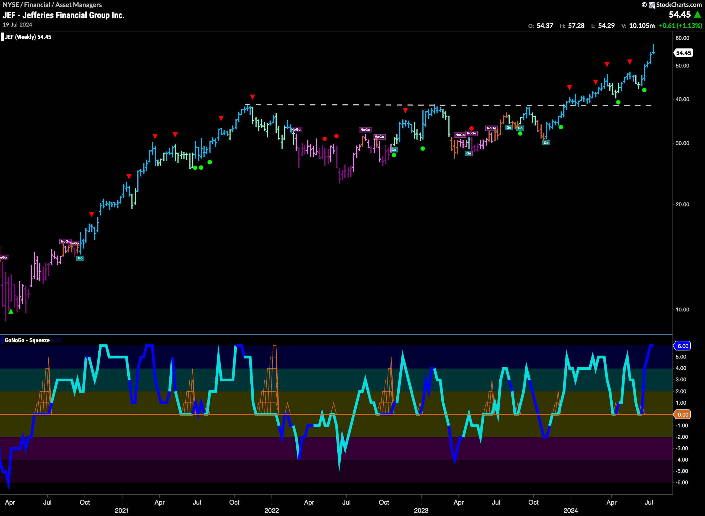Select the white legend marker beside JEF (Weekly)
This screenshot has width=705, height=516.
click(2, 37)
